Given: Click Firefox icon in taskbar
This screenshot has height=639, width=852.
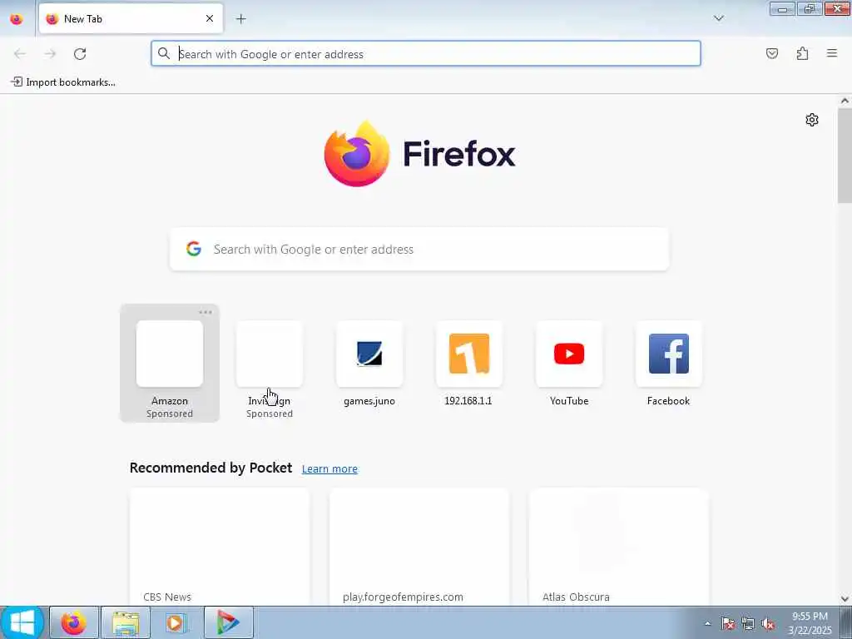Looking at the screenshot, I should (74, 622).
